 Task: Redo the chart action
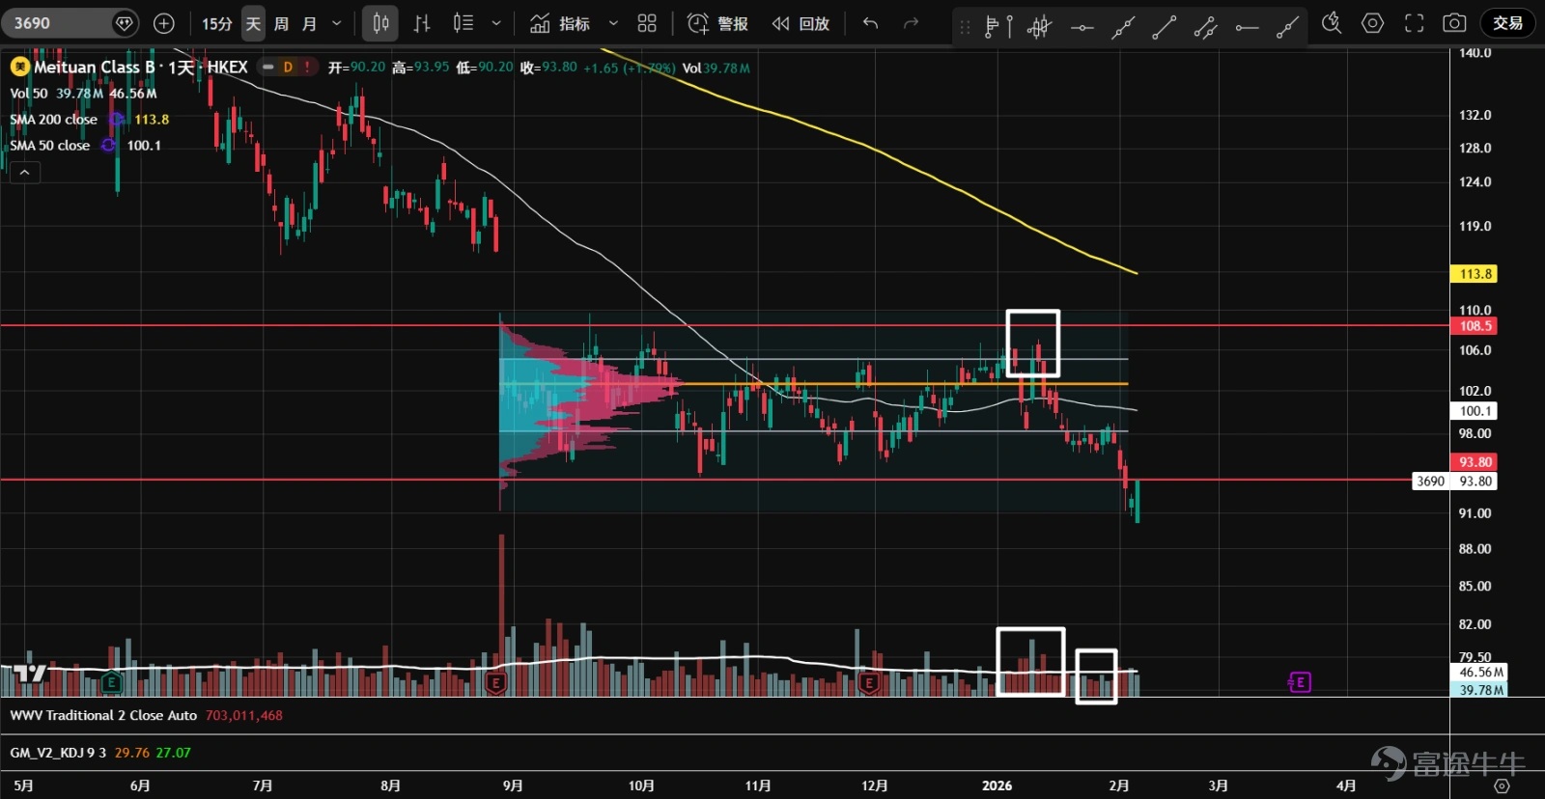point(911,23)
